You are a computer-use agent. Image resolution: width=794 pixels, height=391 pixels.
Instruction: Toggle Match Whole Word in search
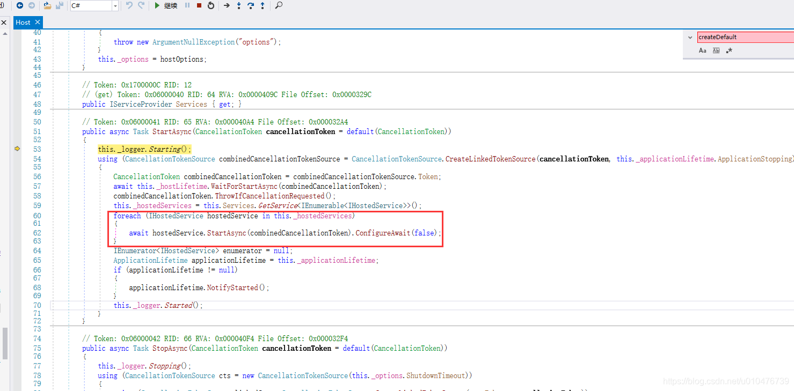coord(716,50)
